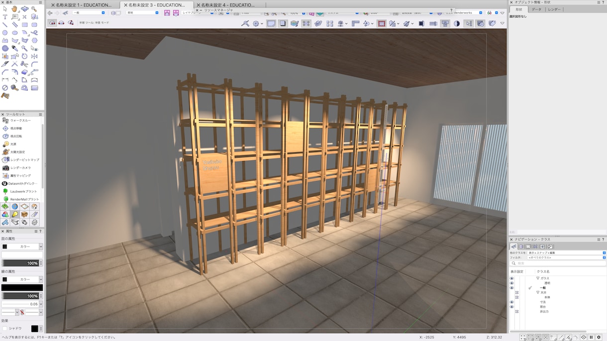Image resolution: width=607 pixels, height=341 pixels.
Task: Select the Zoom magnifier tool
Action: tap(34, 9)
